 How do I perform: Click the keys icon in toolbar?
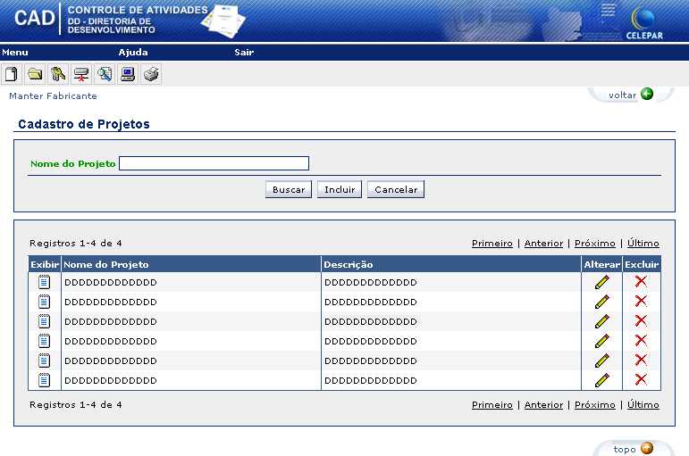(58, 74)
